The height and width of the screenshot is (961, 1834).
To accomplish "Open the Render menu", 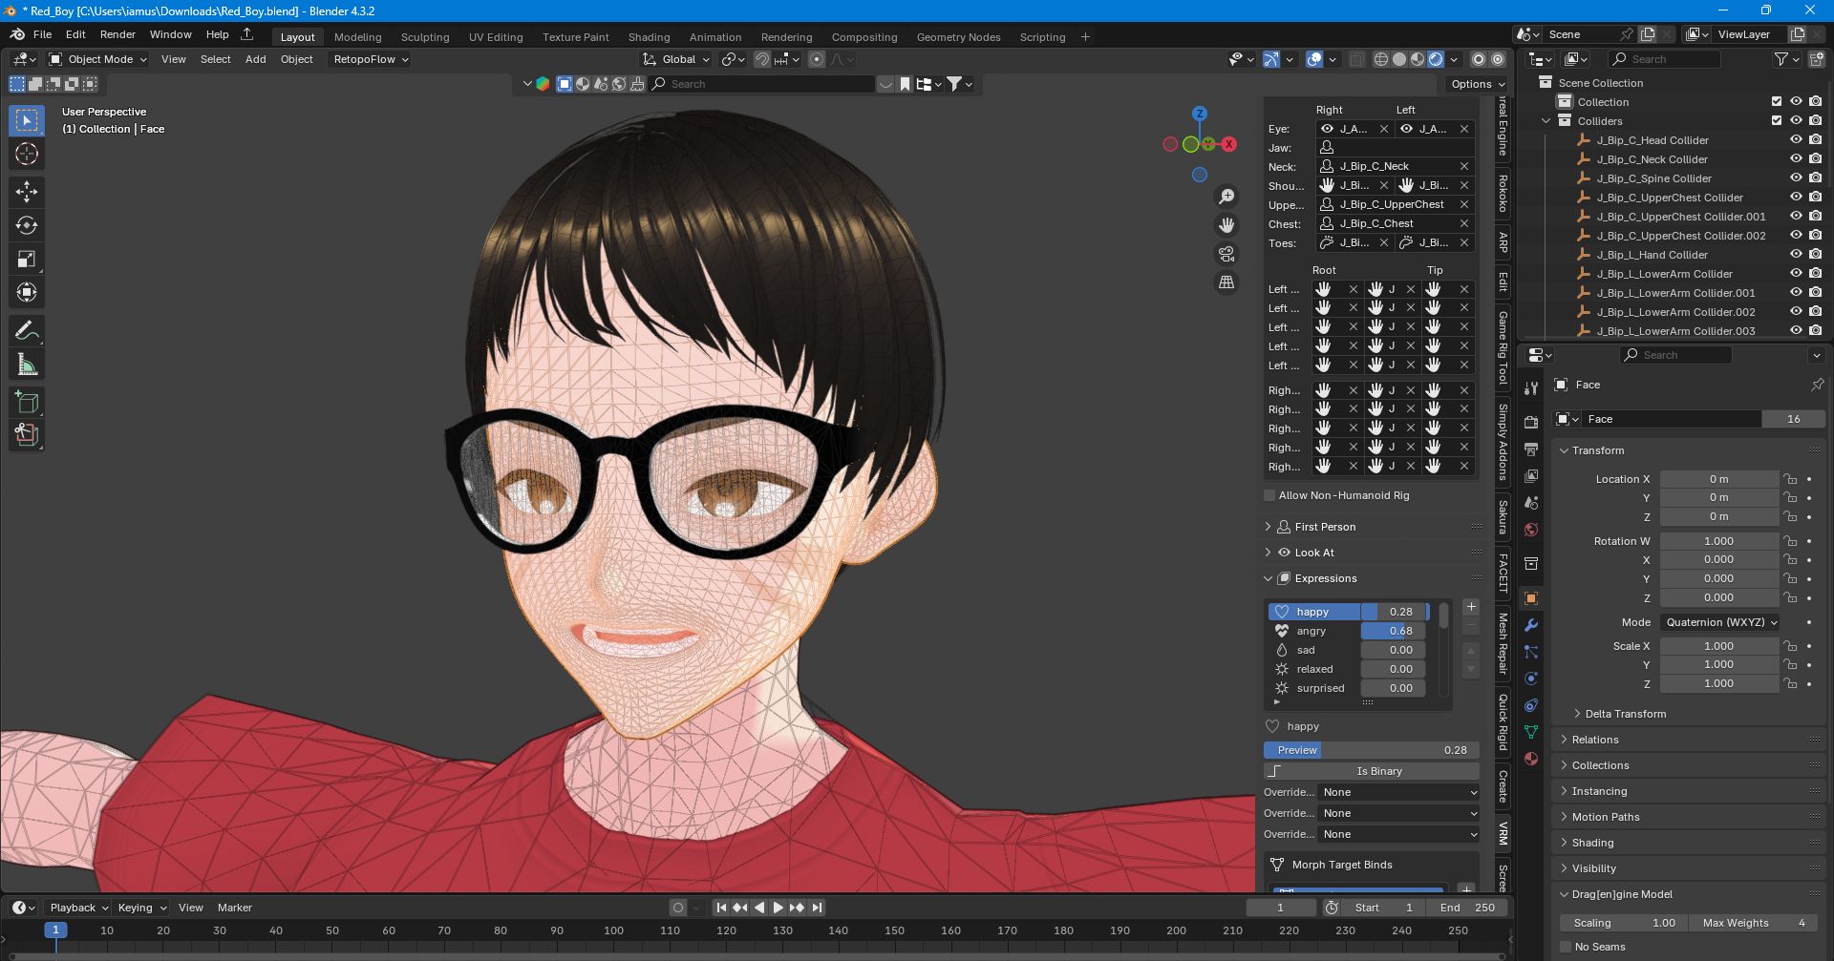I will point(117,34).
